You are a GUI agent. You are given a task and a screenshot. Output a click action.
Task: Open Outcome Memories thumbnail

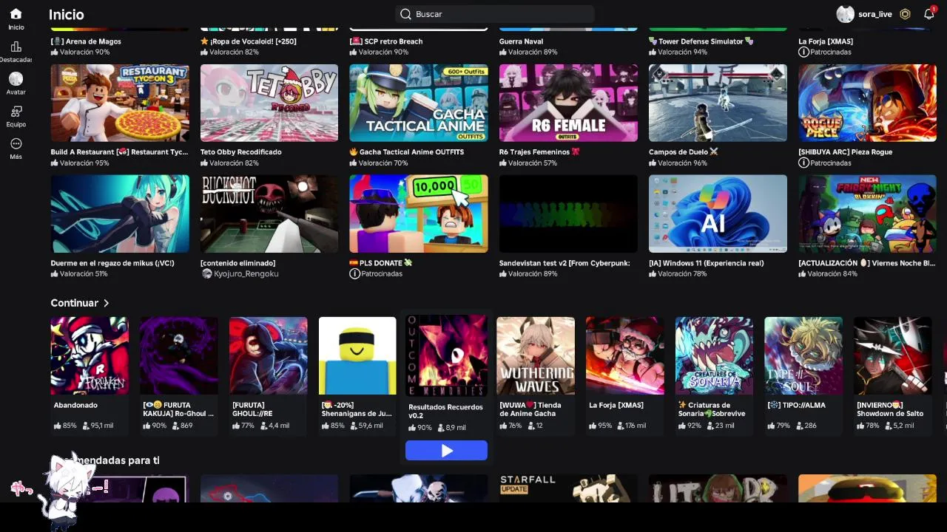point(446,356)
